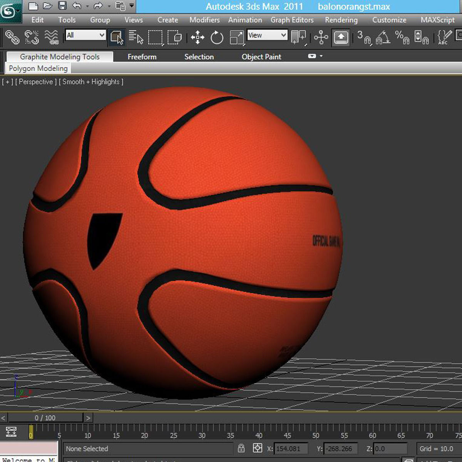Open the Group menu

click(100, 20)
